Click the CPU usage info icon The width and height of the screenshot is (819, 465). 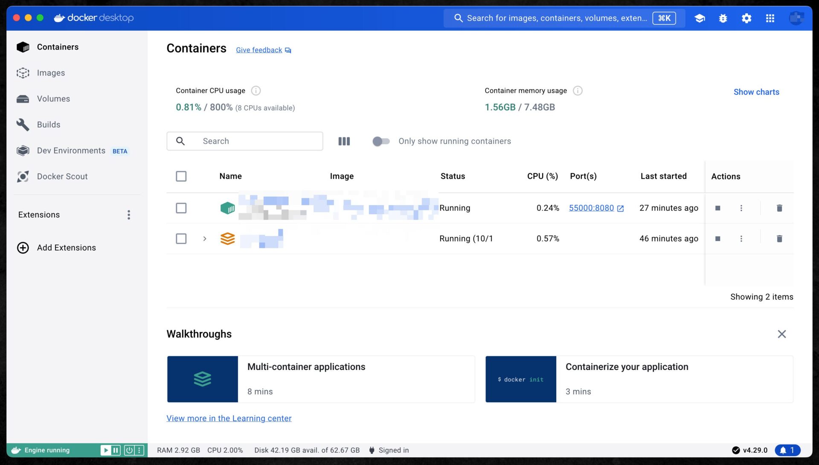pyautogui.click(x=256, y=91)
